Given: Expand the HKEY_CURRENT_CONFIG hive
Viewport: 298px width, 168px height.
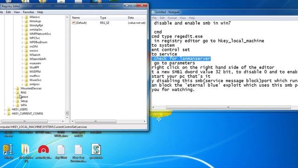Looking at the screenshot, I should (x=5, y=113).
